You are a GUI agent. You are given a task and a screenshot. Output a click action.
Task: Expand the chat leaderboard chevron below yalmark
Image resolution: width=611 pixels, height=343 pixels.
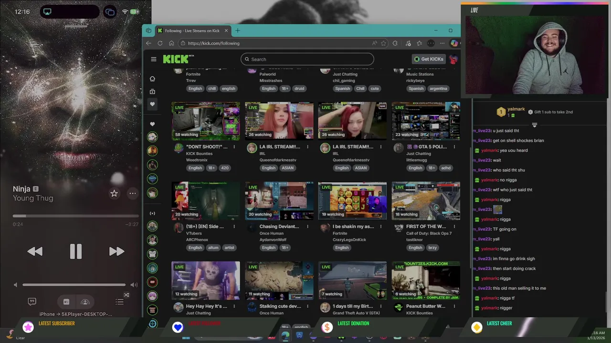click(x=534, y=125)
